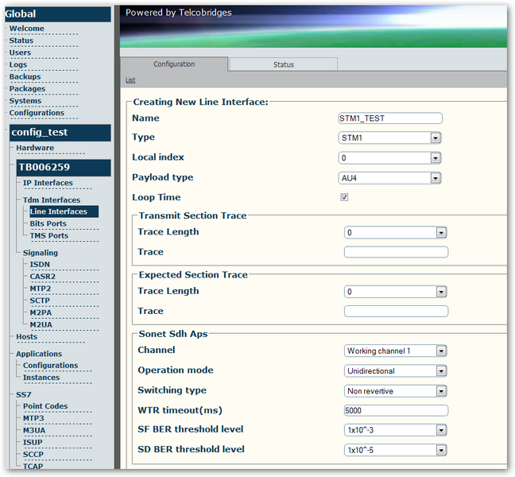Screen dimensions: 515x477
Task: Open Packages in the sidebar
Action: click(27, 89)
